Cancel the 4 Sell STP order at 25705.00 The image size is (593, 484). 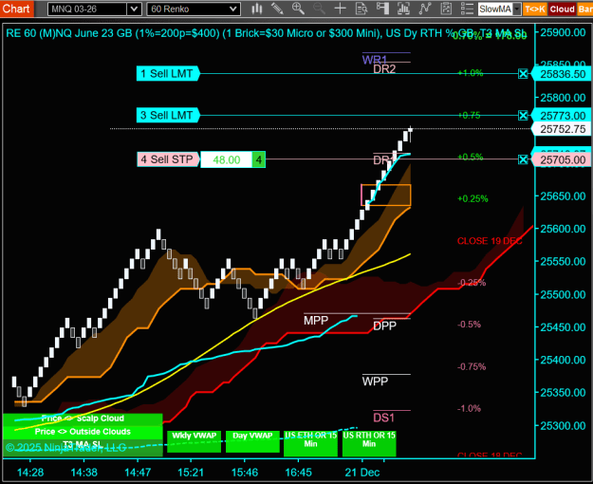point(523,159)
